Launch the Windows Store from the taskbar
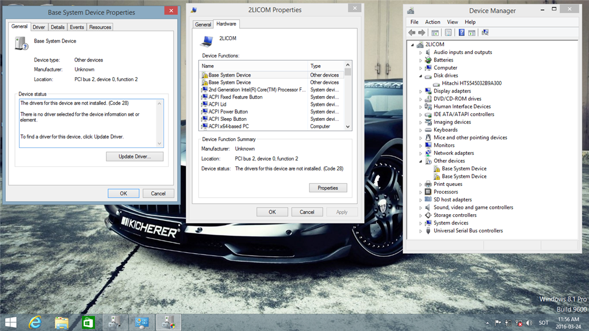This screenshot has width=589, height=331. point(88,322)
